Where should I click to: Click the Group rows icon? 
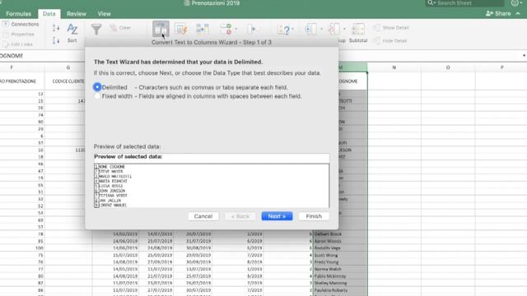tap(310, 29)
